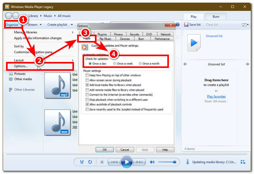Click the large blue Play button
The image size is (254, 174).
(x=126, y=162)
